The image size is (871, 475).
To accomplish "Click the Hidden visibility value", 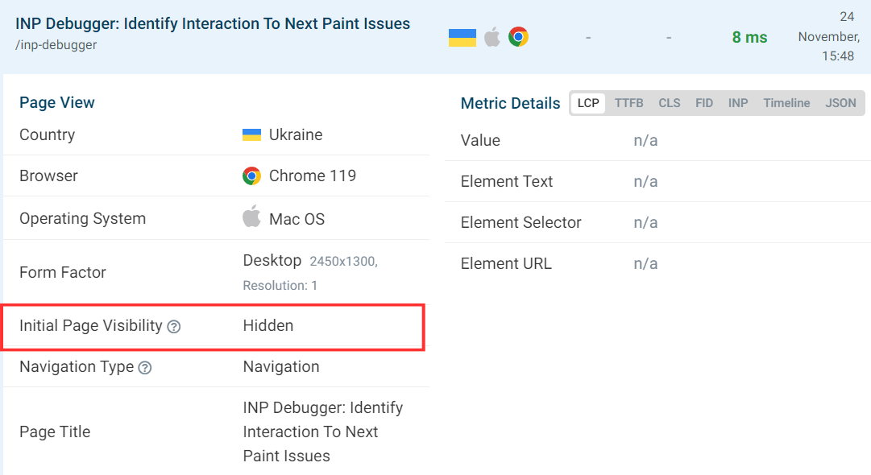I will 268,326.
